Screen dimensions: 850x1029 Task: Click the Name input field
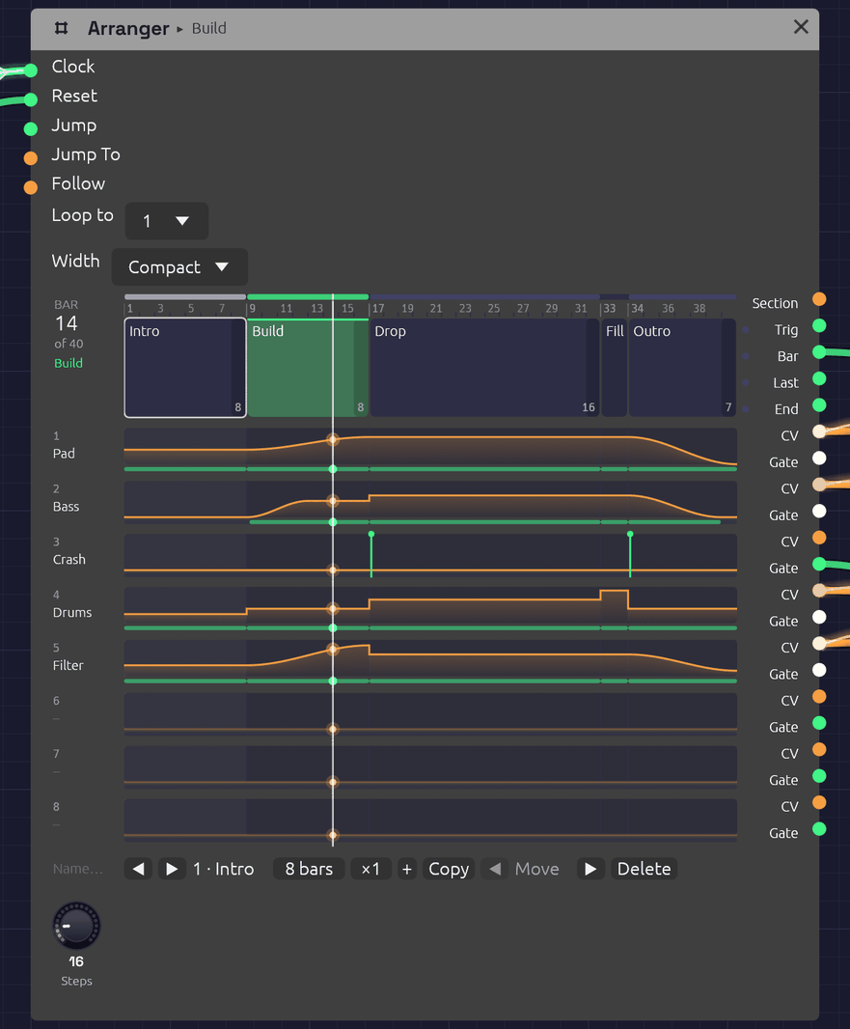pyautogui.click(x=79, y=869)
